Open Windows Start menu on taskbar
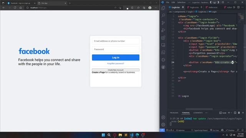The width and height of the screenshot is (246, 138). 103,135
